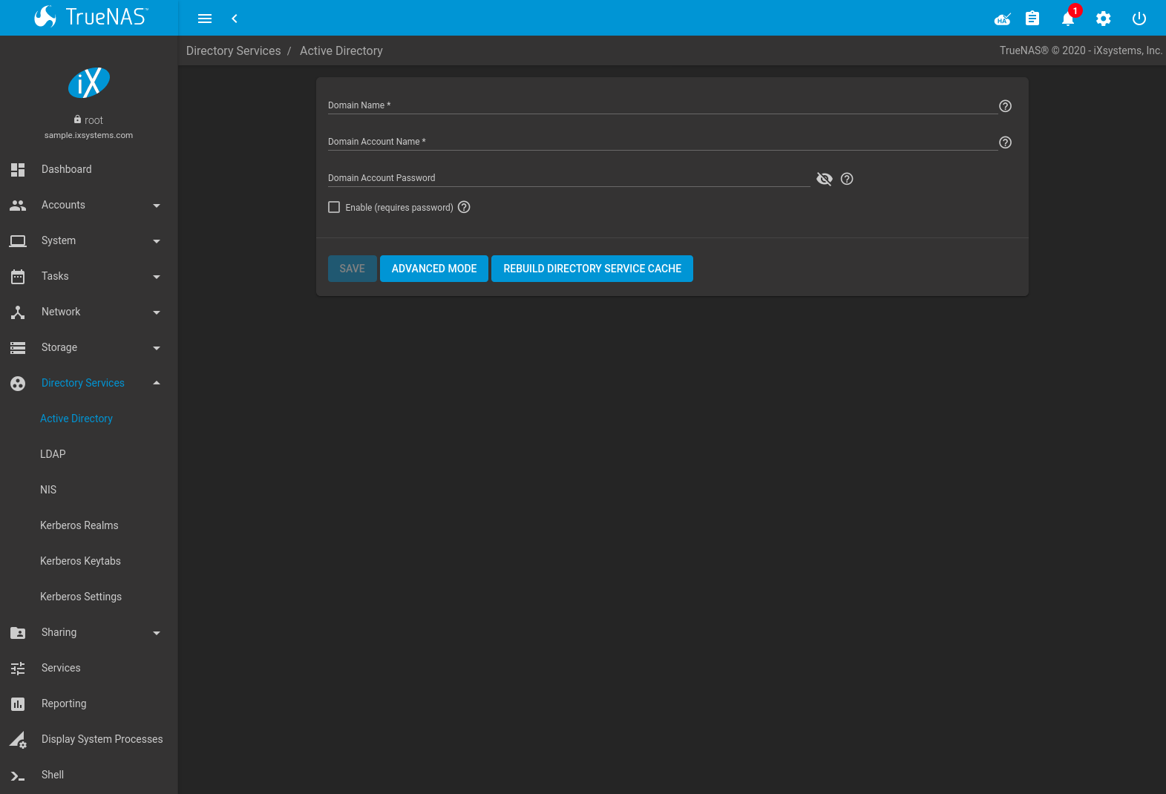The height and width of the screenshot is (794, 1166).
Task: Expand the System menu arrow
Action: tap(157, 241)
